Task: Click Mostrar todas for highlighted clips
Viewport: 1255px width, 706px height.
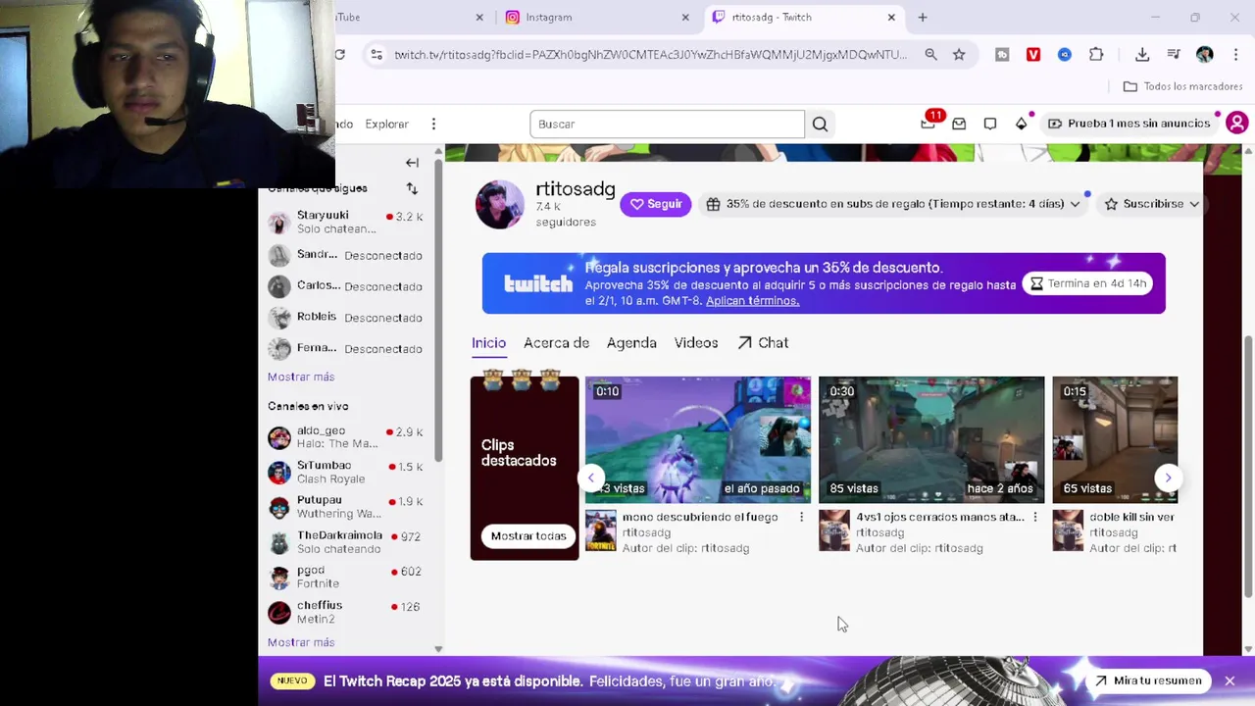Action: pyautogui.click(x=528, y=536)
